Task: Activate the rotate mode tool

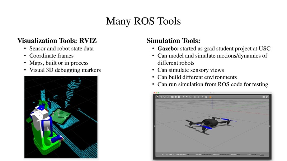Action: point(164,97)
